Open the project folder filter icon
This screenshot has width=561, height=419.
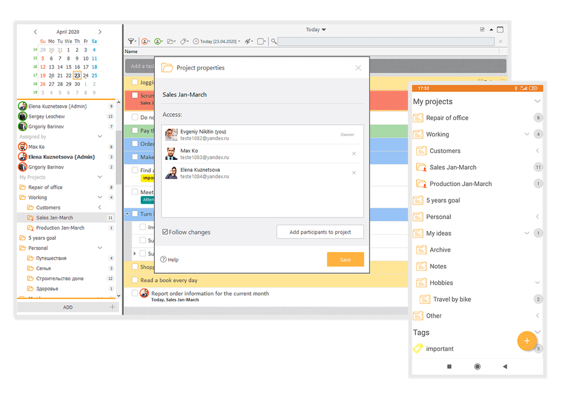click(x=171, y=41)
